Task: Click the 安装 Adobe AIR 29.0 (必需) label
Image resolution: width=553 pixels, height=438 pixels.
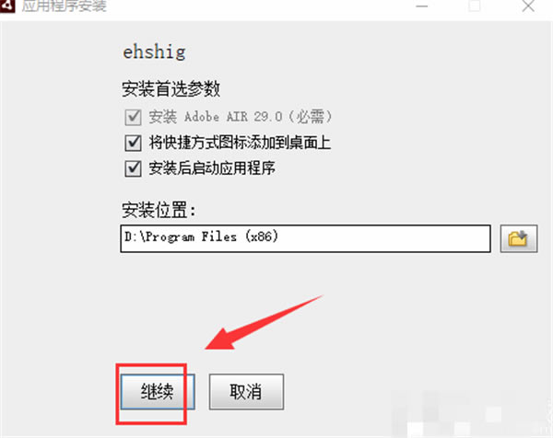Action: pyautogui.click(x=241, y=117)
